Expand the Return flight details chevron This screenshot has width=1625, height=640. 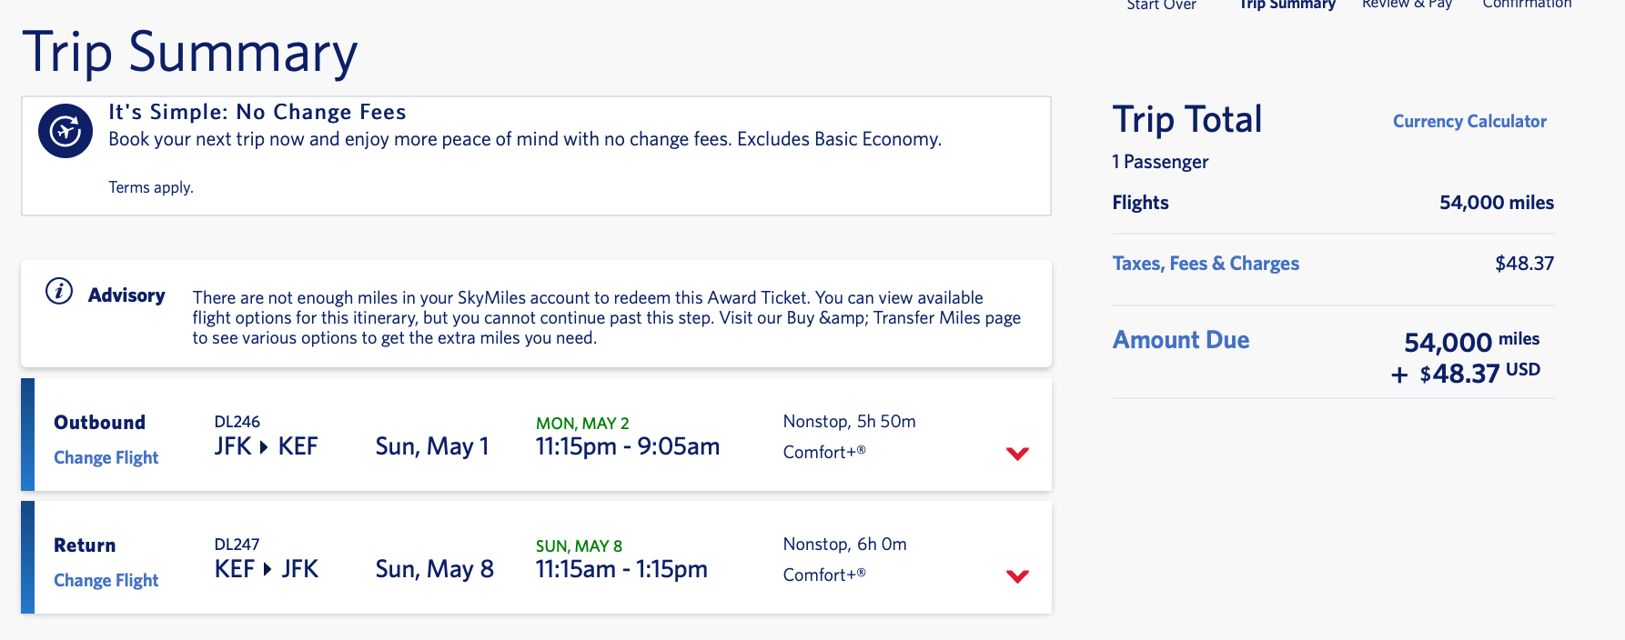1017,575
